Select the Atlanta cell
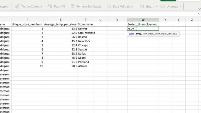This screenshot has width=201, height=113. (86, 66)
